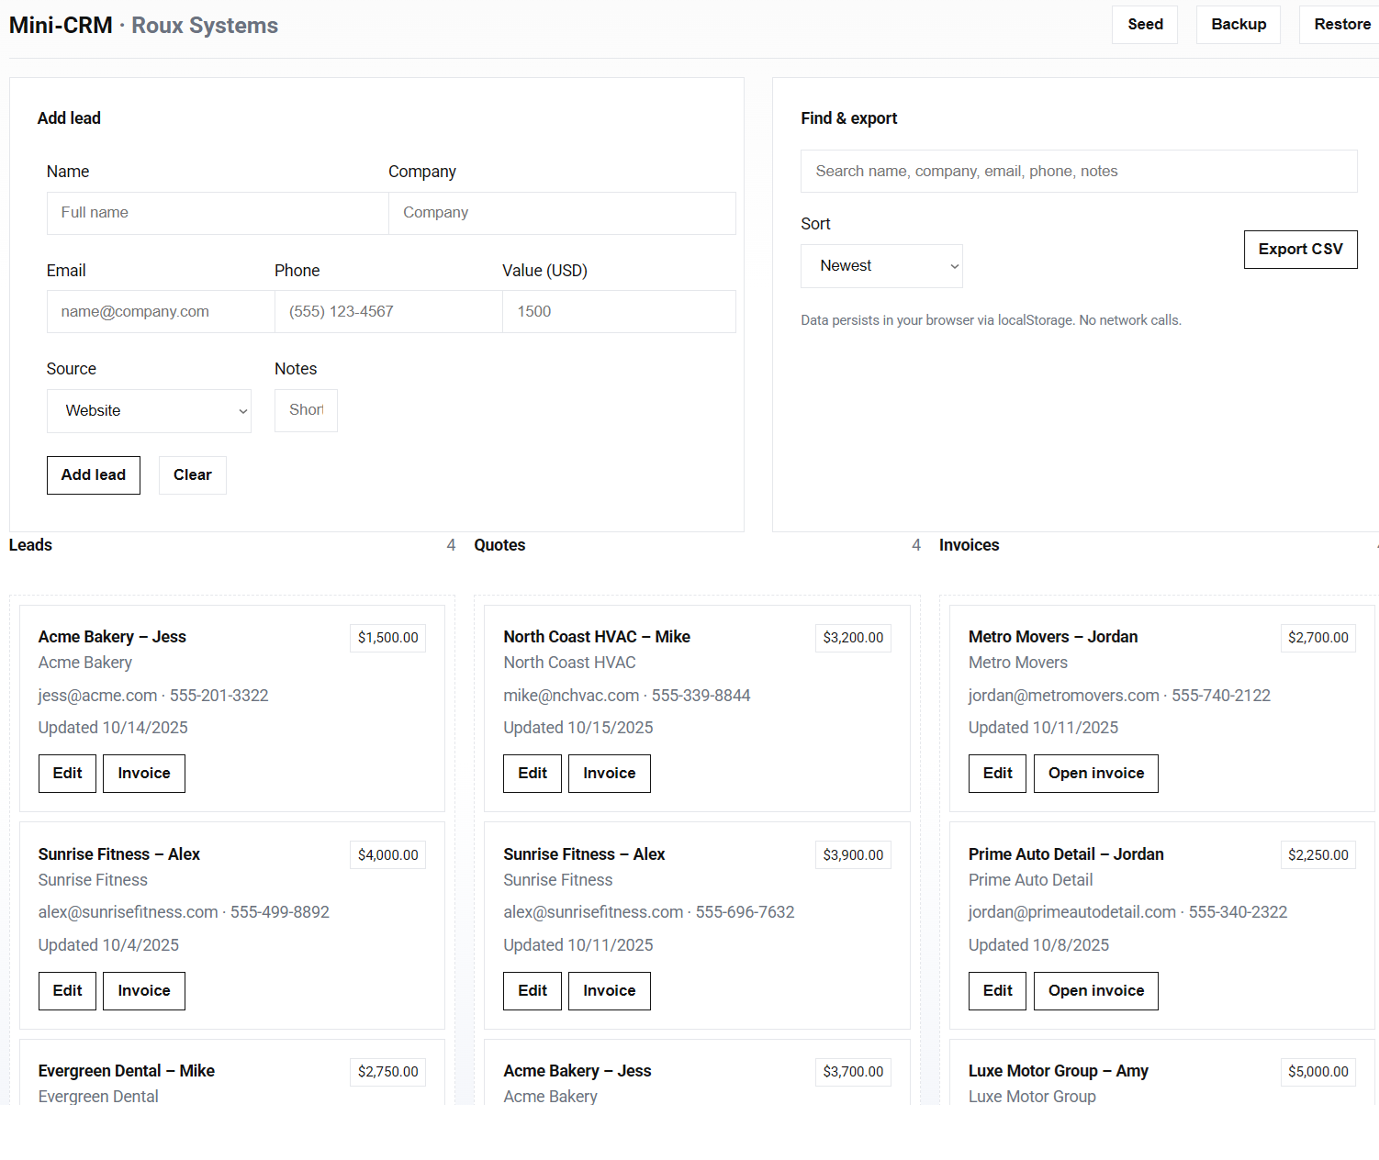Click the Full name input field
Screen dimensions: 1379x1160
218,213
